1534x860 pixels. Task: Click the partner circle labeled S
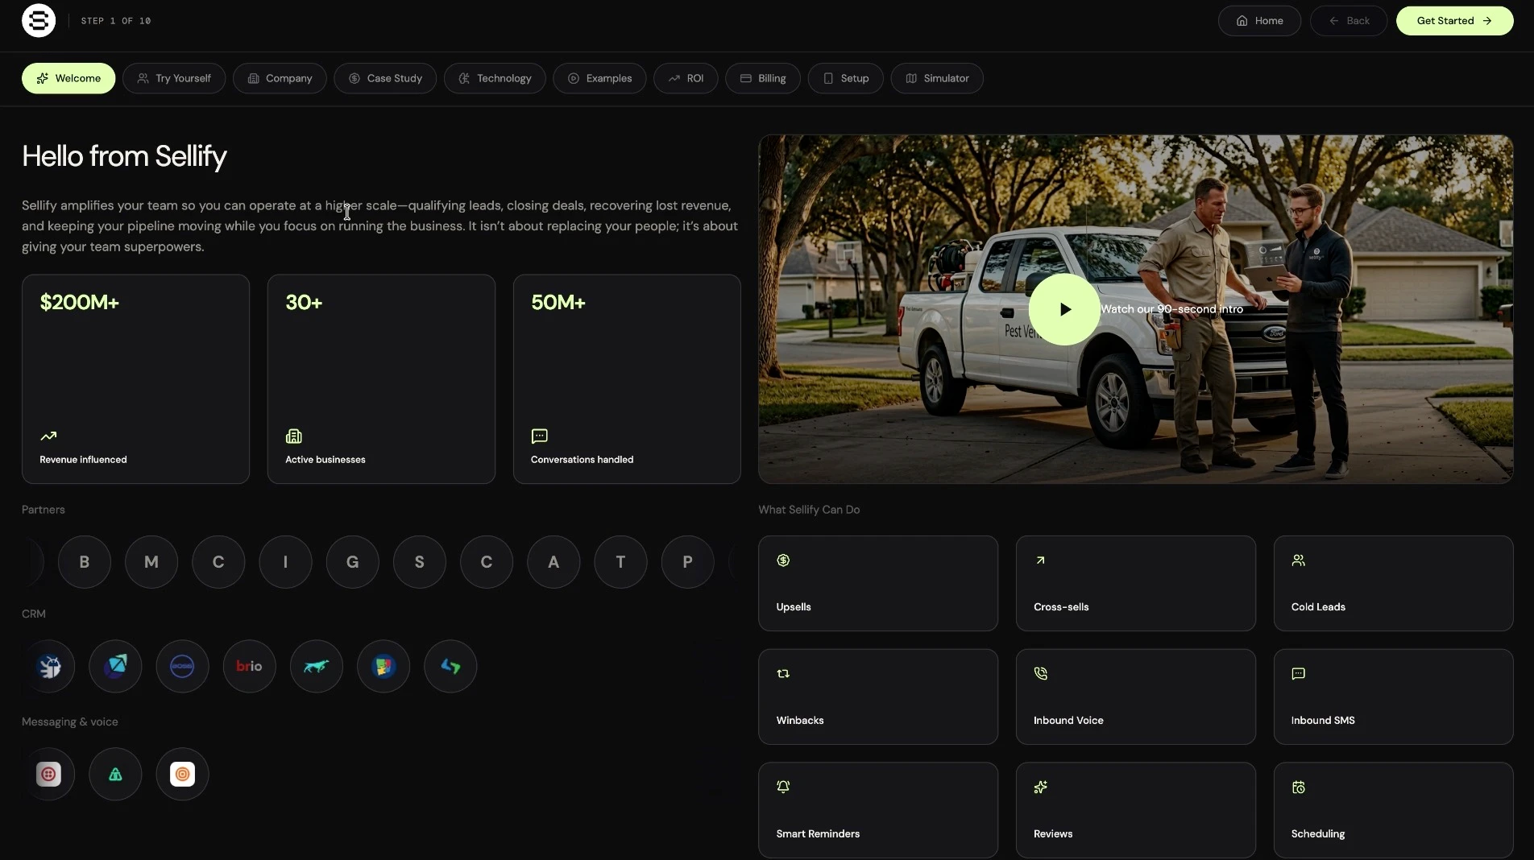tap(419, 562)
